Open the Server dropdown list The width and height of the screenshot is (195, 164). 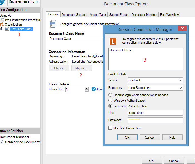pos(181,80)
